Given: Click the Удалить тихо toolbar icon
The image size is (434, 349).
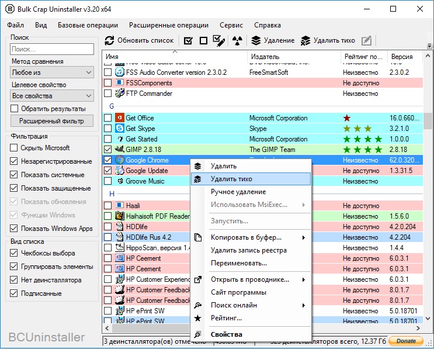Looking at the screenshot, I should (305, 41).
